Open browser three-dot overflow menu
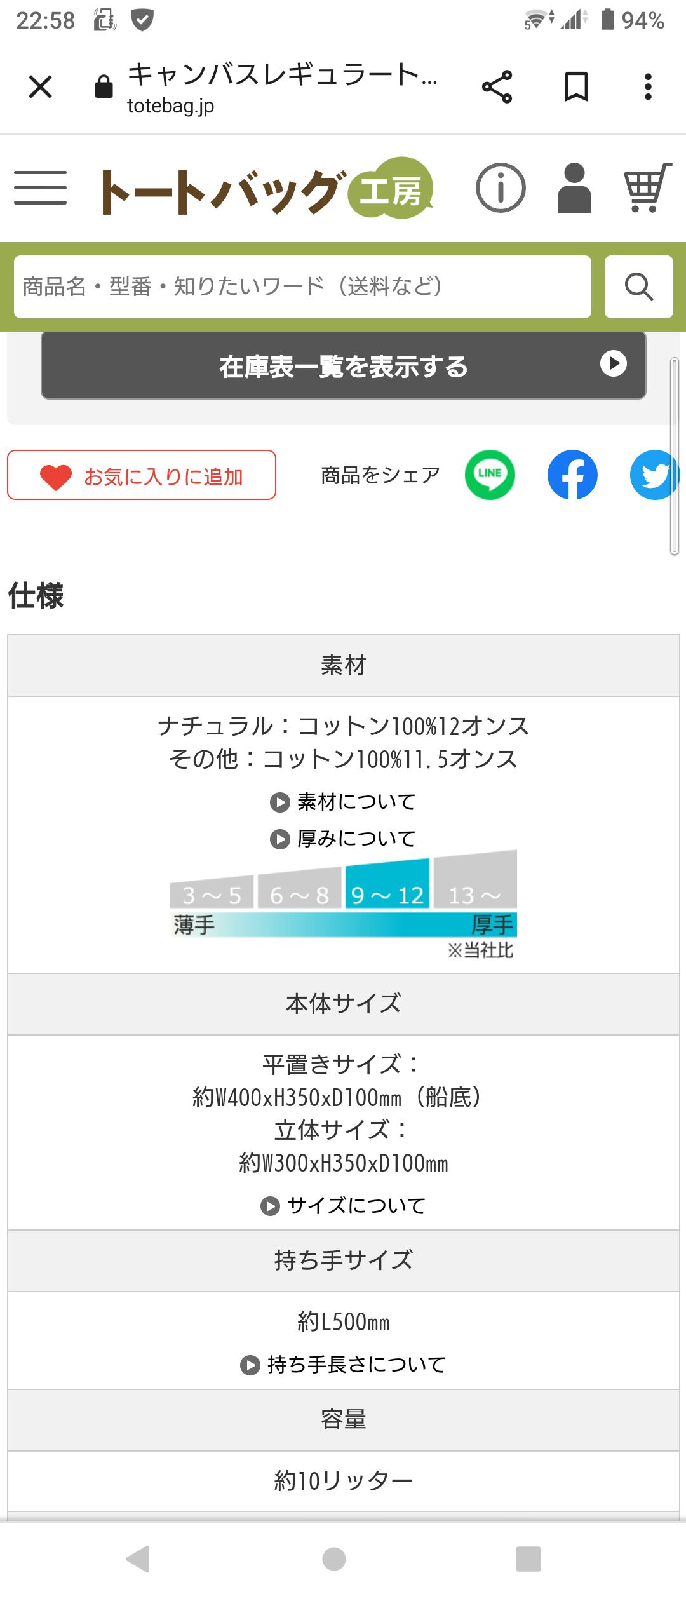The height and width of the screenshot is (1601, 686). 648,87
